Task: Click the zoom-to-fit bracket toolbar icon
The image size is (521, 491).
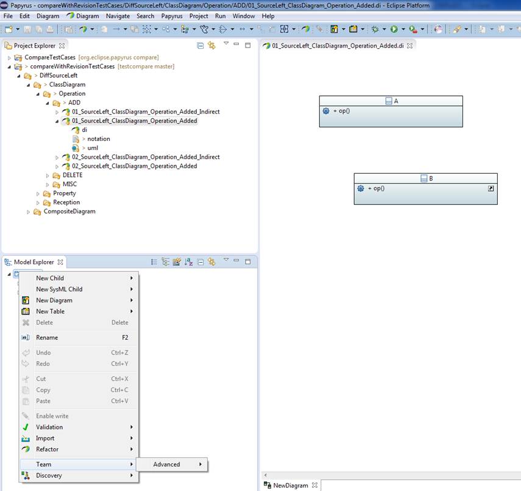Action: coord(284,29)
